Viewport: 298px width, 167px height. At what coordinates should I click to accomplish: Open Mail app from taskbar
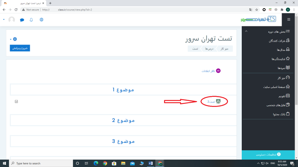tap(132, 163)
